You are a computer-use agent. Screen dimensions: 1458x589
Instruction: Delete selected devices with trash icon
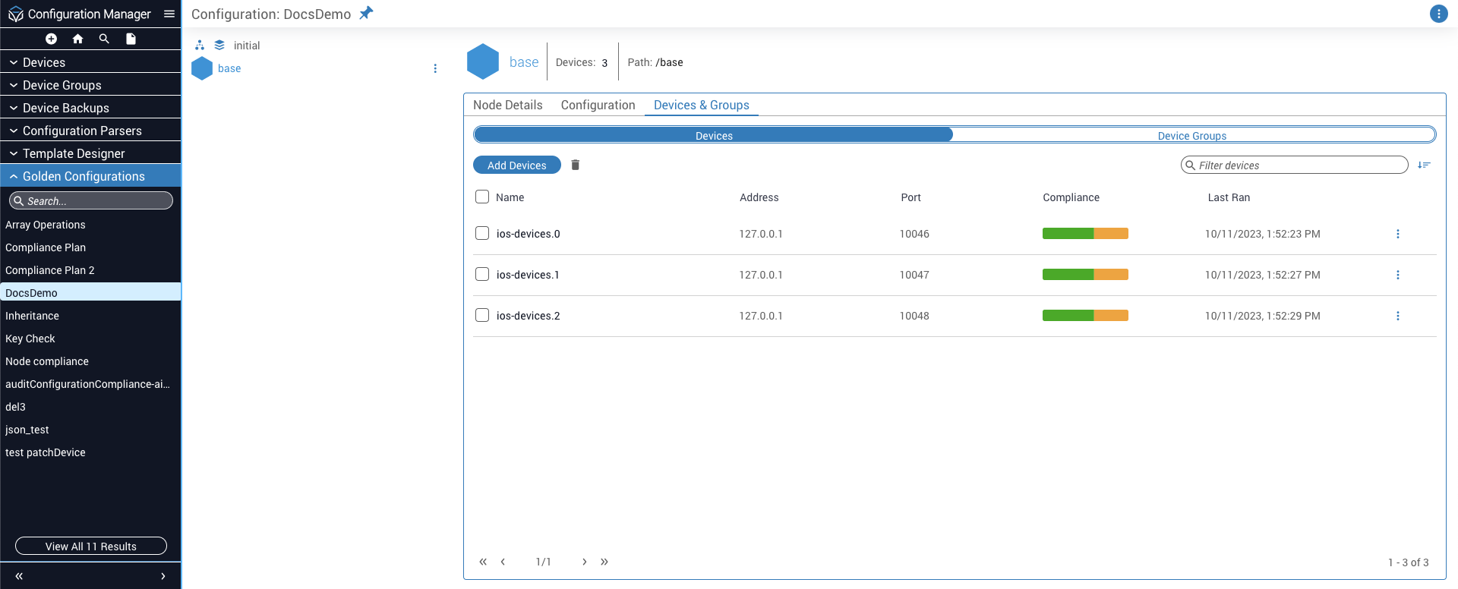[575, 165]
